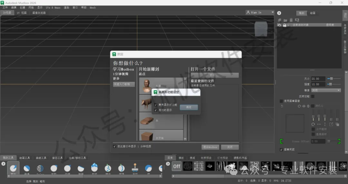
Task: Click the brush strength slider
Action: click(x=334, y=84)
